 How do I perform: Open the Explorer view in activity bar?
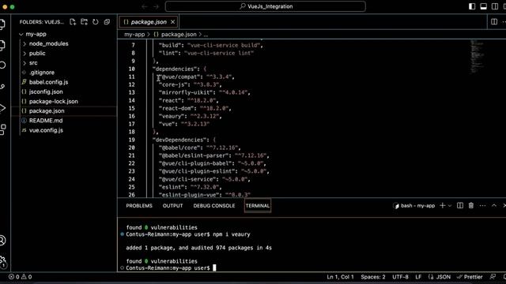coord(2,24)
